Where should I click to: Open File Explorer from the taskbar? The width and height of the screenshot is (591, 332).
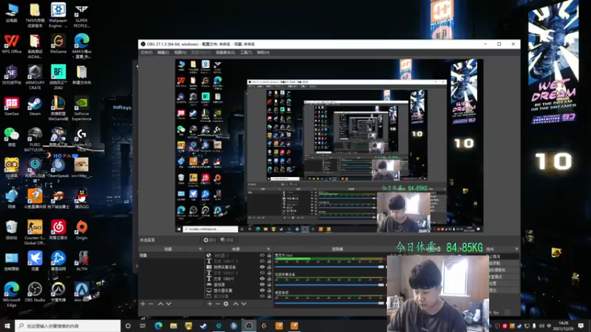point(174,325)
